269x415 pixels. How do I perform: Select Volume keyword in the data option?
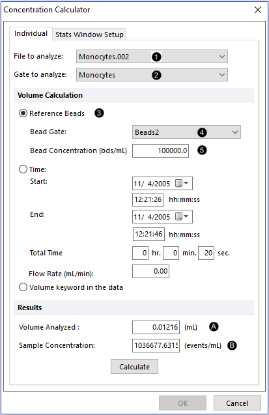pos(23,287)
